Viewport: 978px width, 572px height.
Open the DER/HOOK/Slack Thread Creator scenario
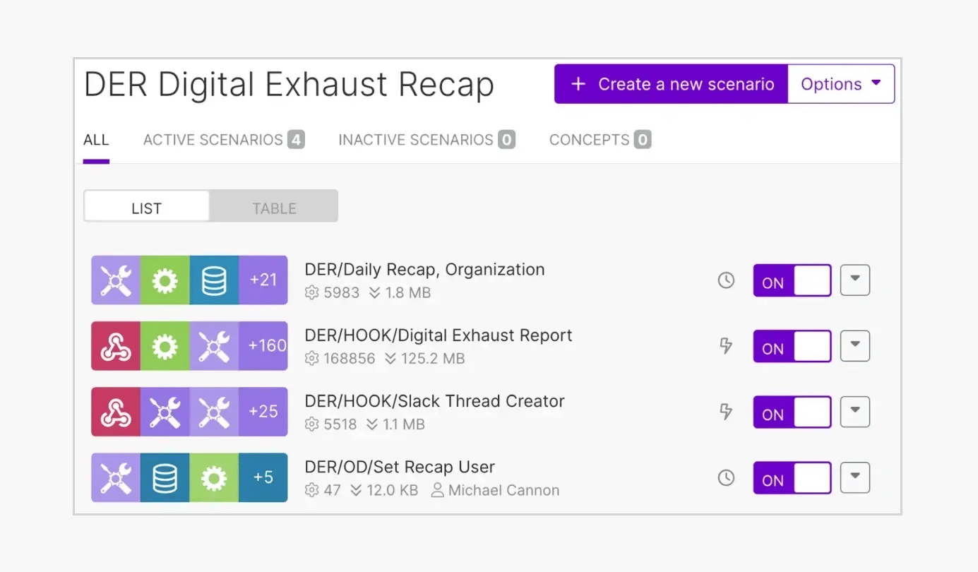coord(434,401)
